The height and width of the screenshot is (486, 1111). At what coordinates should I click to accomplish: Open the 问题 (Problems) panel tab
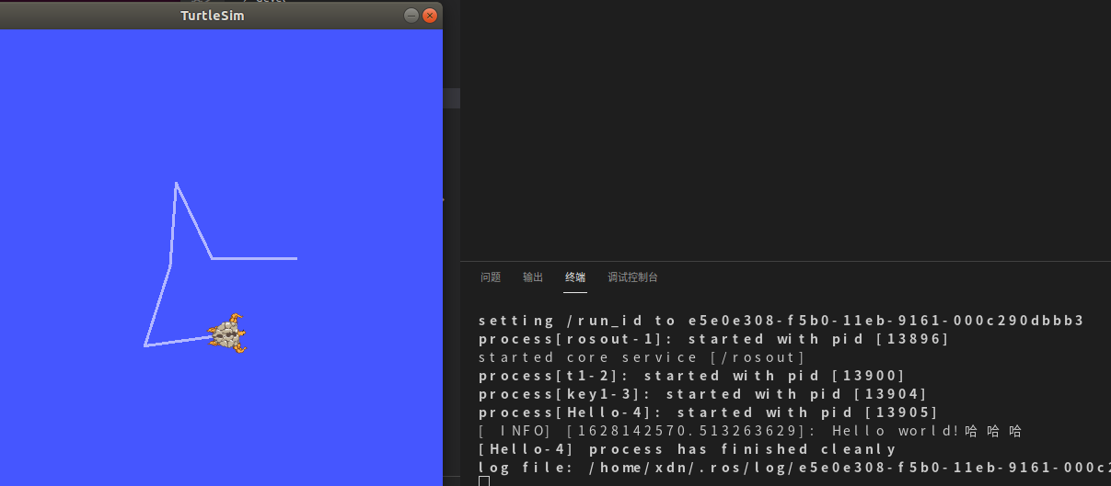tap(491, 277)
